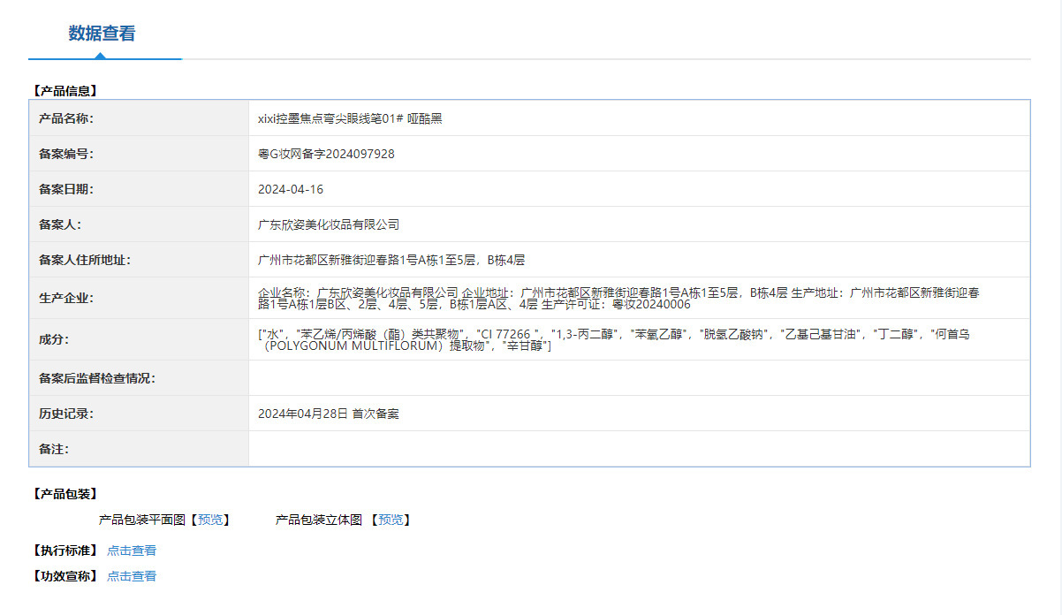Select the filing date 2024-04-16
This screenshot has width=1062, height=615.
[291, 189]
